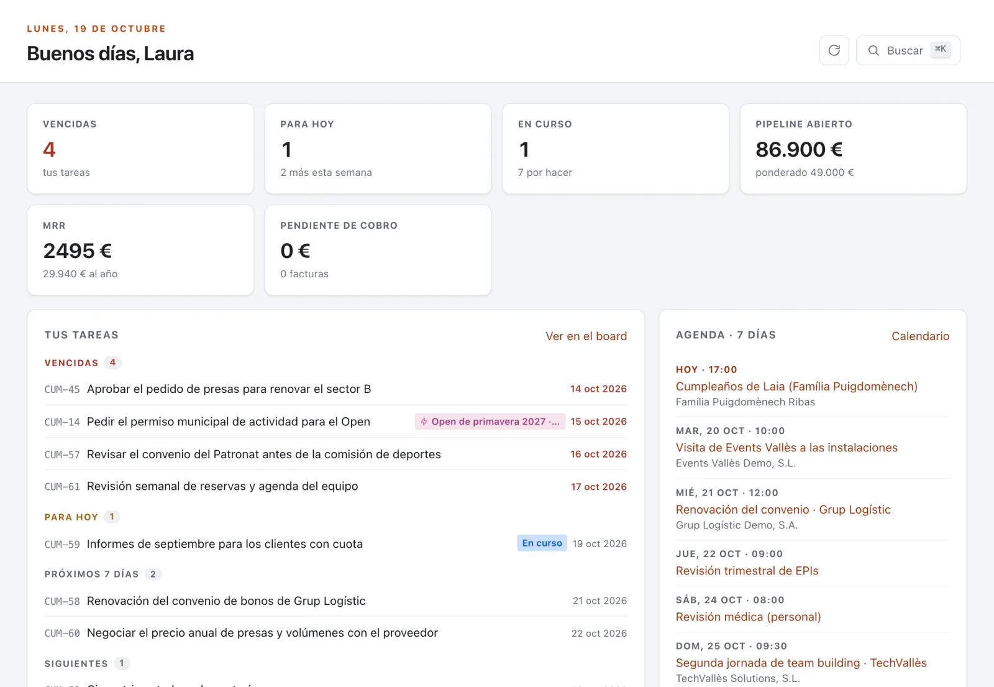Viewport: 994px width, 687px height.
Task: Open the 'Open de primavera 2027' tag
Action: coord(490,422)
